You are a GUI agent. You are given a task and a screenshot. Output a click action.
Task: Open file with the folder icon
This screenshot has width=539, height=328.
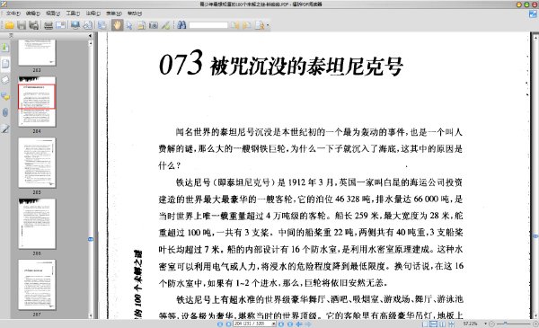tap(9, 25)
